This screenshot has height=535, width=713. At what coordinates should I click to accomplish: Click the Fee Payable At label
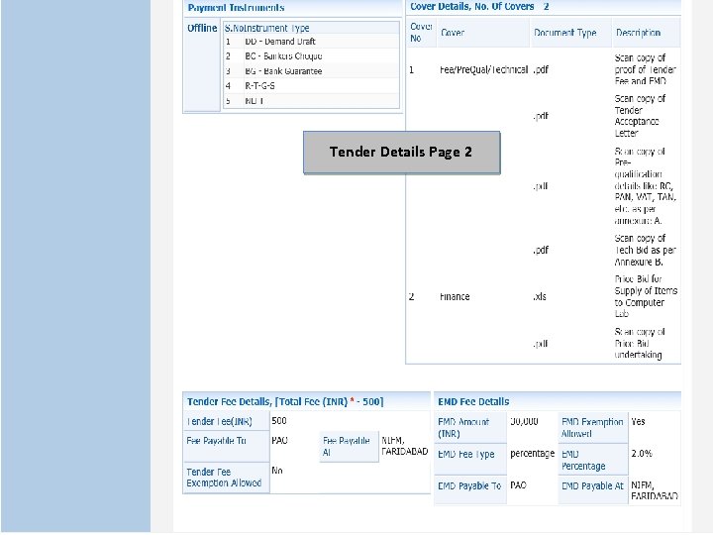click(346, 446)
